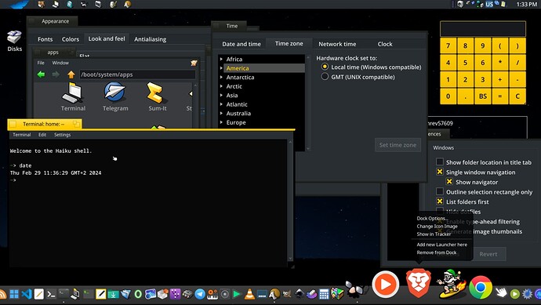Open blue Telegram icon in dock
The image size is (541, 305).
[200, 294]
